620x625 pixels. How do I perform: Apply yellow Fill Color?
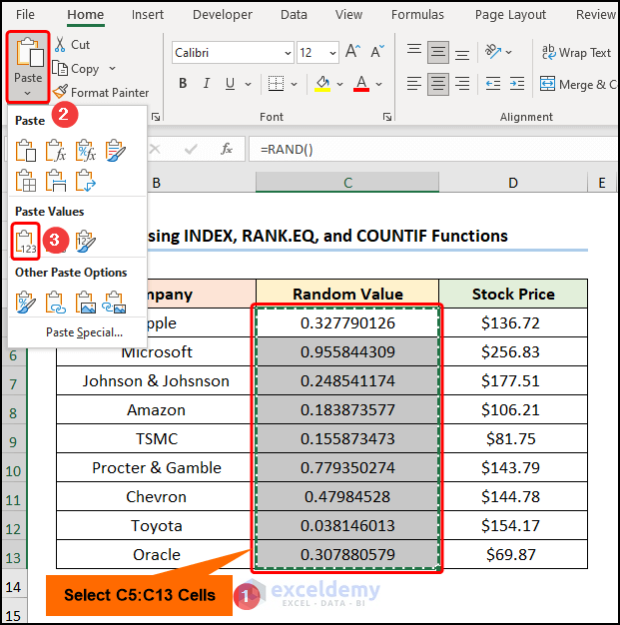pyautogui.click(x=322, y=84)
